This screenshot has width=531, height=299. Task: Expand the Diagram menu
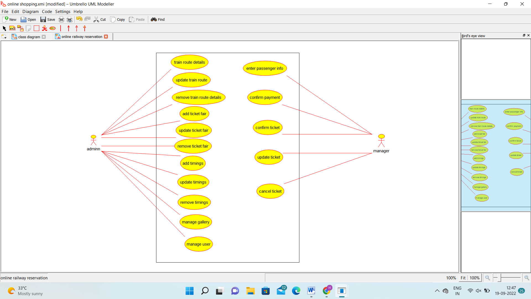point(30,12)
